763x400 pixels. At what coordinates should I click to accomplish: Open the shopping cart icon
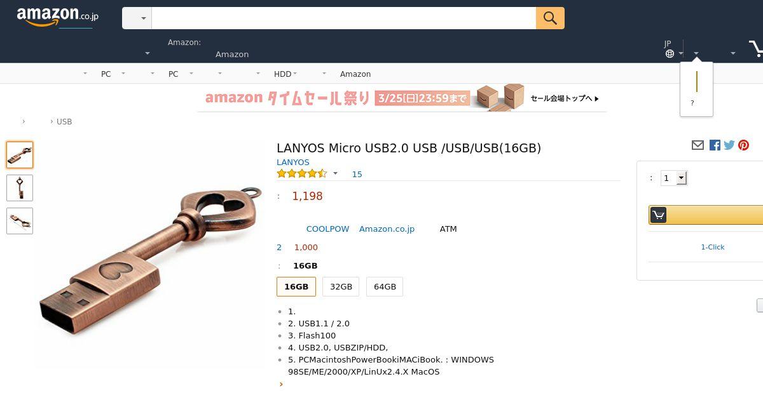(x=756, y=48)
